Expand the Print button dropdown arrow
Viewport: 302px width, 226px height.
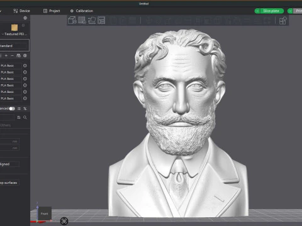coord(290,11)
